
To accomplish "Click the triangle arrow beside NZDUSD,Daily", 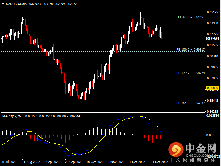I will (x=3, y=4).
